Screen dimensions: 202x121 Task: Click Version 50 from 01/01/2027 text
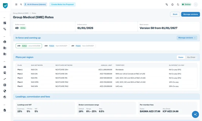[159, 28]
